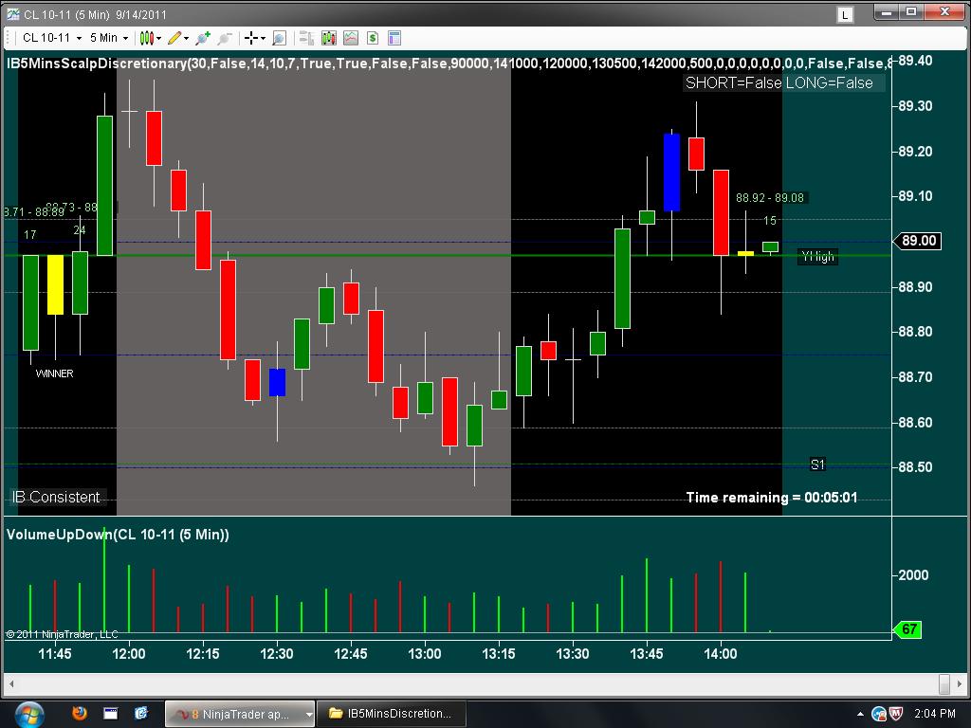Image resolution: width=971 pixels, height=728 pixels.
Task: Click the 89.30 price axis label
Action: pos(915,106)
